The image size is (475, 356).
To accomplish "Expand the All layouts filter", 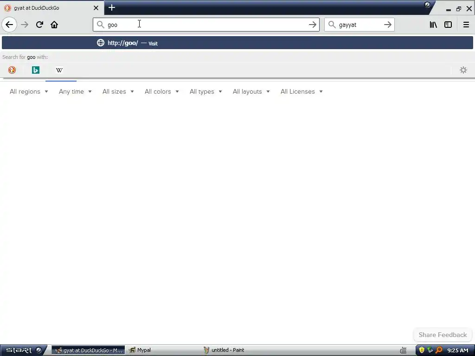I will pyautogui.click(x=251, y=91).
